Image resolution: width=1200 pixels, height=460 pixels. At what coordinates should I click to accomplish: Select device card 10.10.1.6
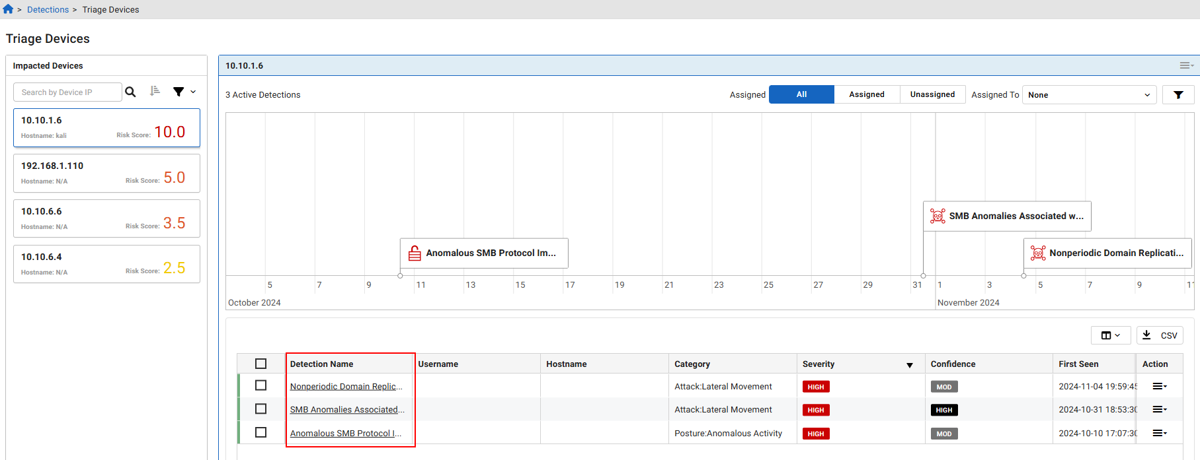tap(106, 128)
